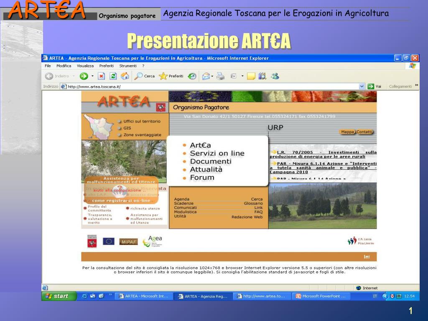Click the research books toolbar icon
The width and height of the screenshot is (428, 321).
(x=262, y=76)
